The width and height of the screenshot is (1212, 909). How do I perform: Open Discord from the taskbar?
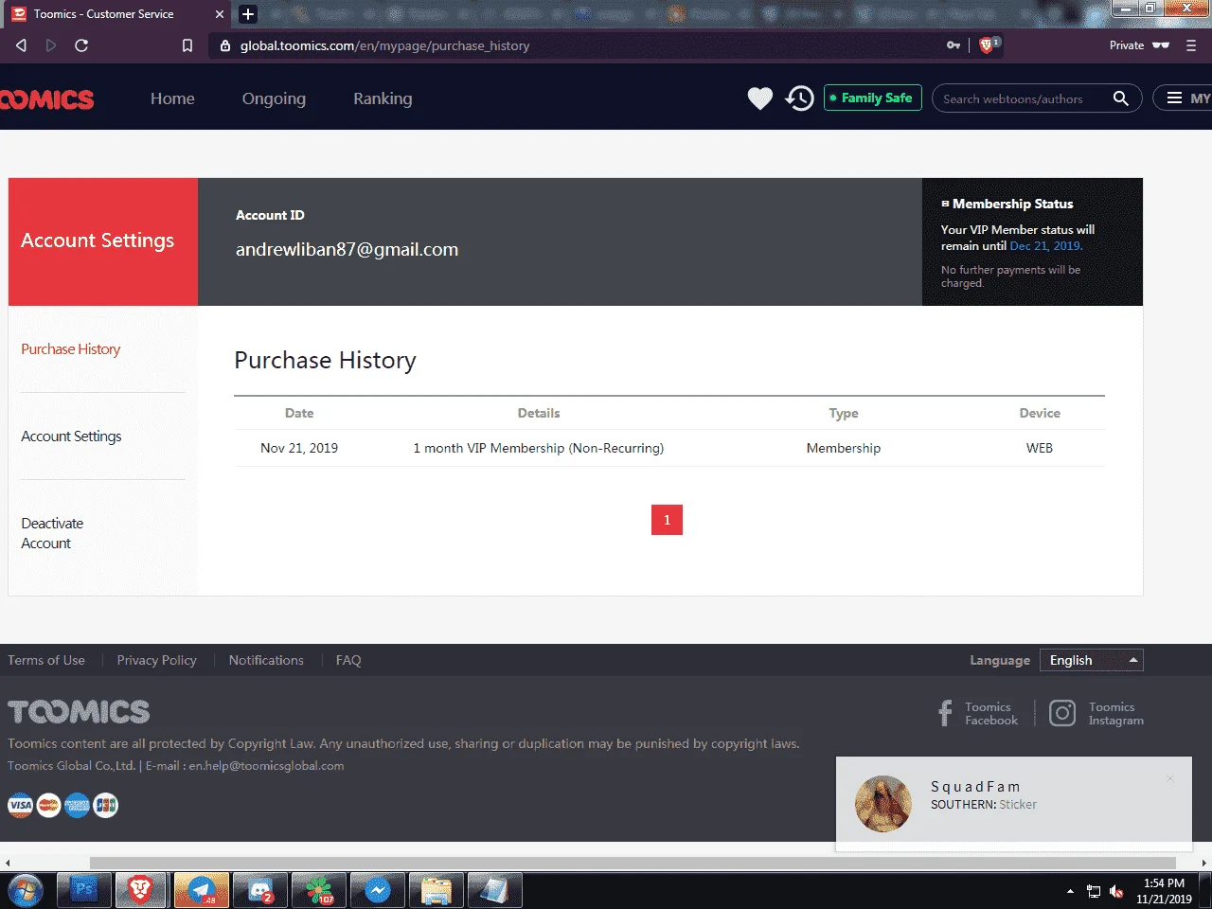(260, 891)
